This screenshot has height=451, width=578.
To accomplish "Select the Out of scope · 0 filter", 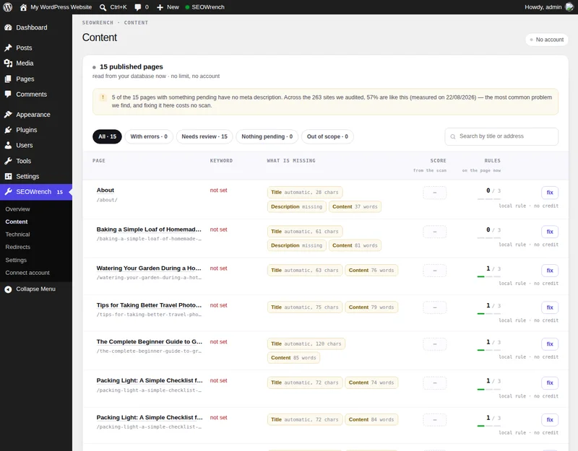I will pos(327,136).
